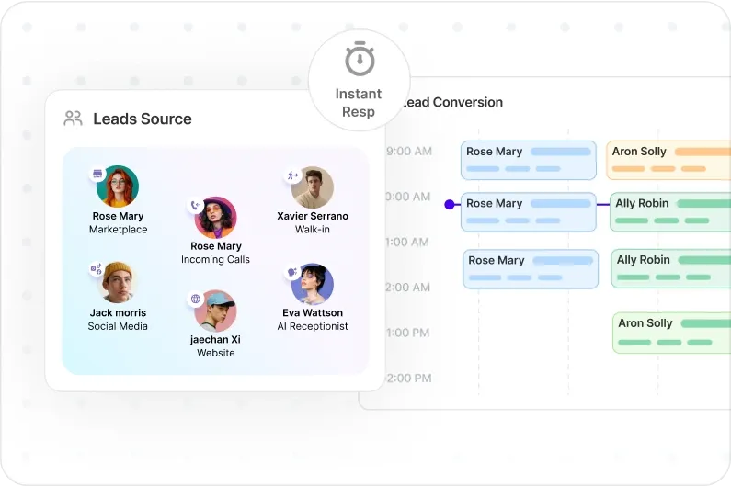
Task: Click the people icon beside Leads Source
Action: point(73,119)
